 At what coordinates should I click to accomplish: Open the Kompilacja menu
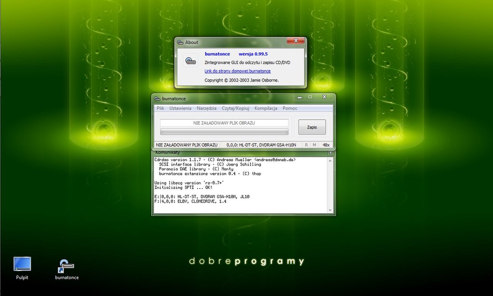tap(266, 108)
